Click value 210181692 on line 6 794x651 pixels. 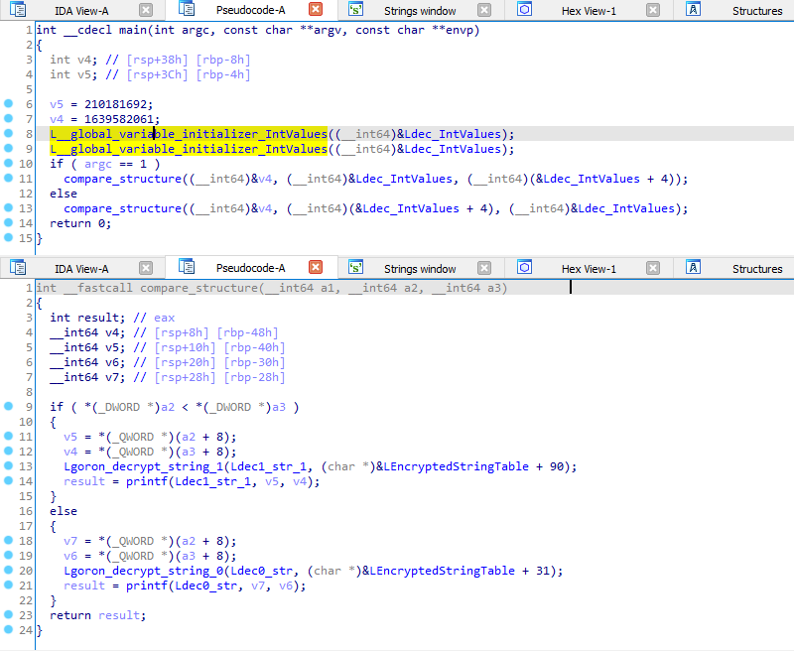(115, 104)
